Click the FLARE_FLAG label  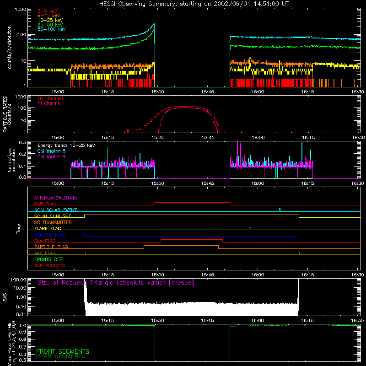pos(48,228)
